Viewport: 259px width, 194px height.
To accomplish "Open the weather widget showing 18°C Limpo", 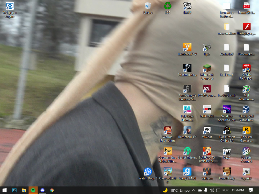I will (x=176, y=190).
